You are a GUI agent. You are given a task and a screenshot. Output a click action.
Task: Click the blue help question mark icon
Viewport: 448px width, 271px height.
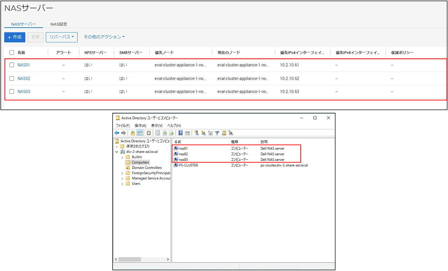point(180,133)
